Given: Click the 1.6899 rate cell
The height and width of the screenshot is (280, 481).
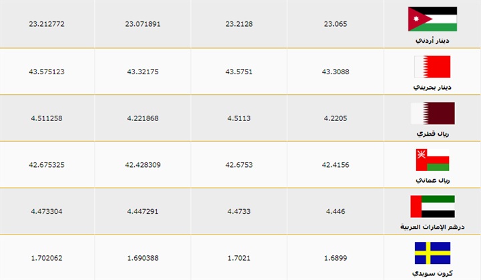Looking at the screenshot, I should [335, 258].
